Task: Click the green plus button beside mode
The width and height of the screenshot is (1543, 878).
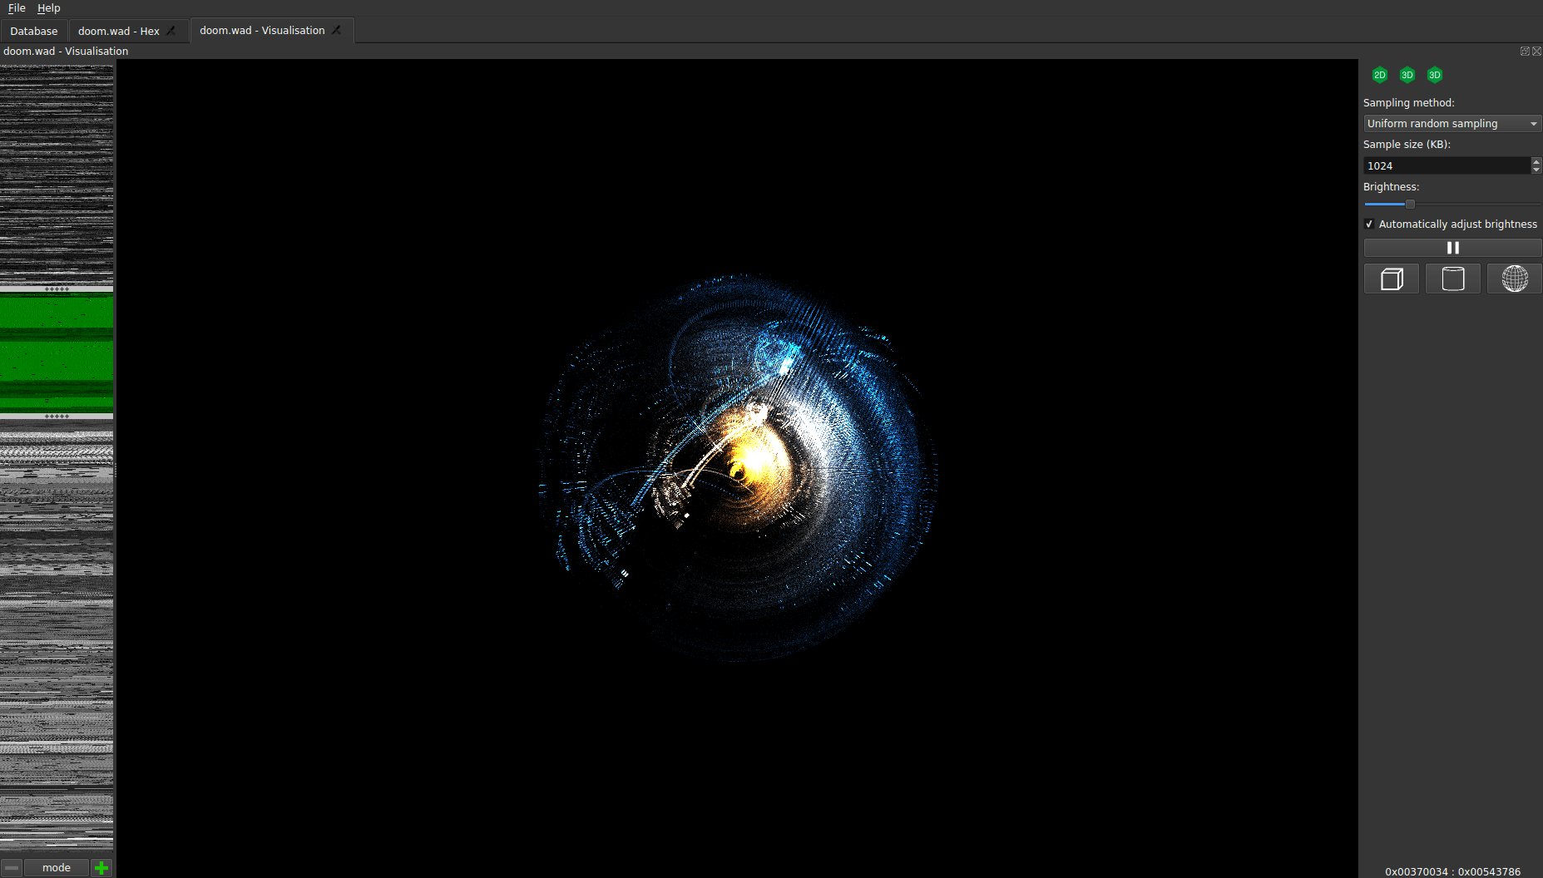Action: (x=101, y=868)
